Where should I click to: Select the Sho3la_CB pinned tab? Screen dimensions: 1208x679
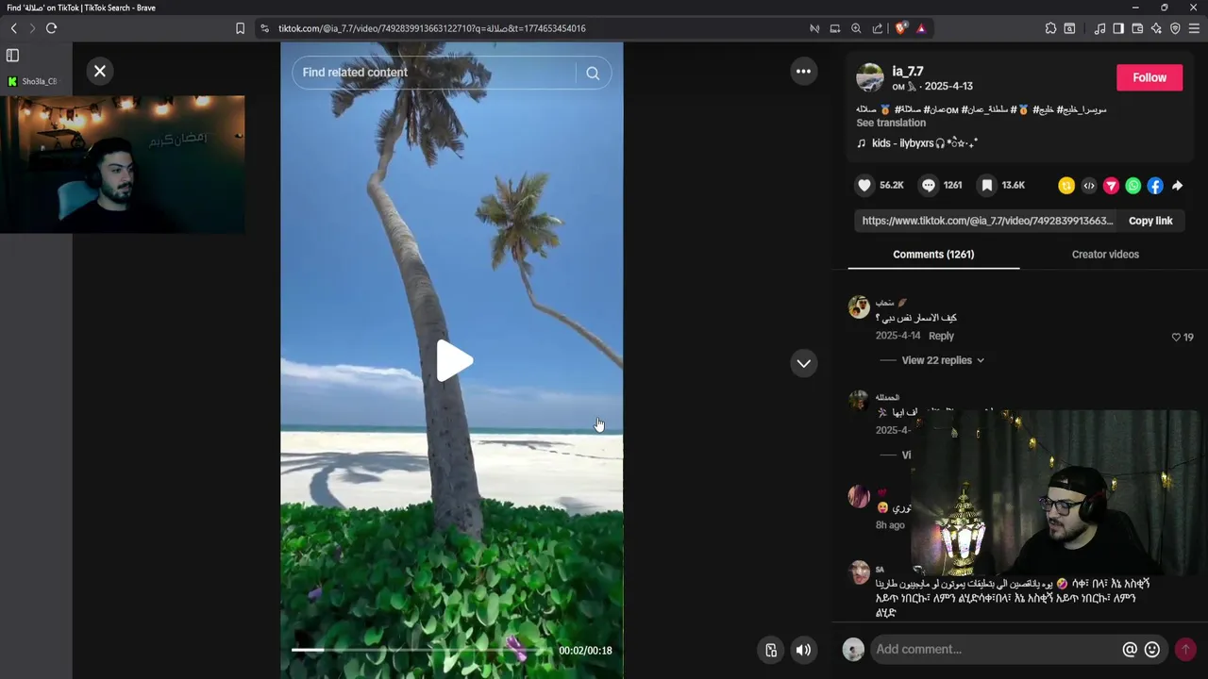34,81
